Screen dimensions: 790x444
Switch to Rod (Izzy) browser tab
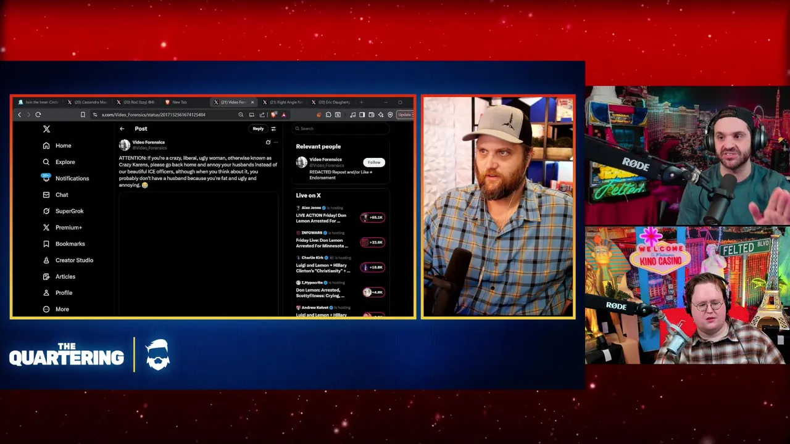(x=136, y=102)
